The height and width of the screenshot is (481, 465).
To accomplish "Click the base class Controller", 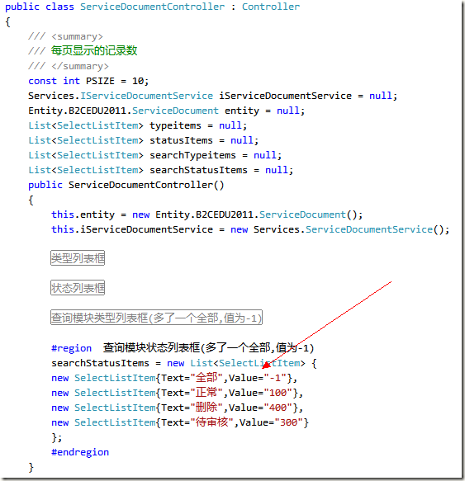I will [271, 7].
